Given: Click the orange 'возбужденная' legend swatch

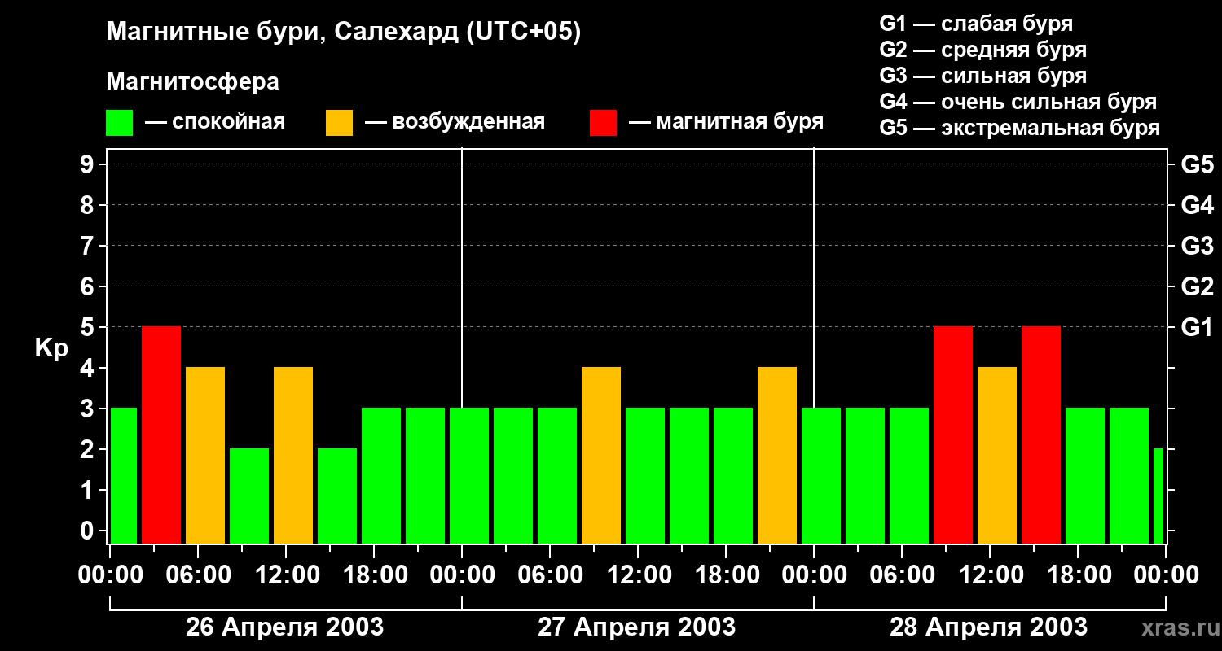Looking at the screenshot, I should pyautogui.click(x=339, y=123).
